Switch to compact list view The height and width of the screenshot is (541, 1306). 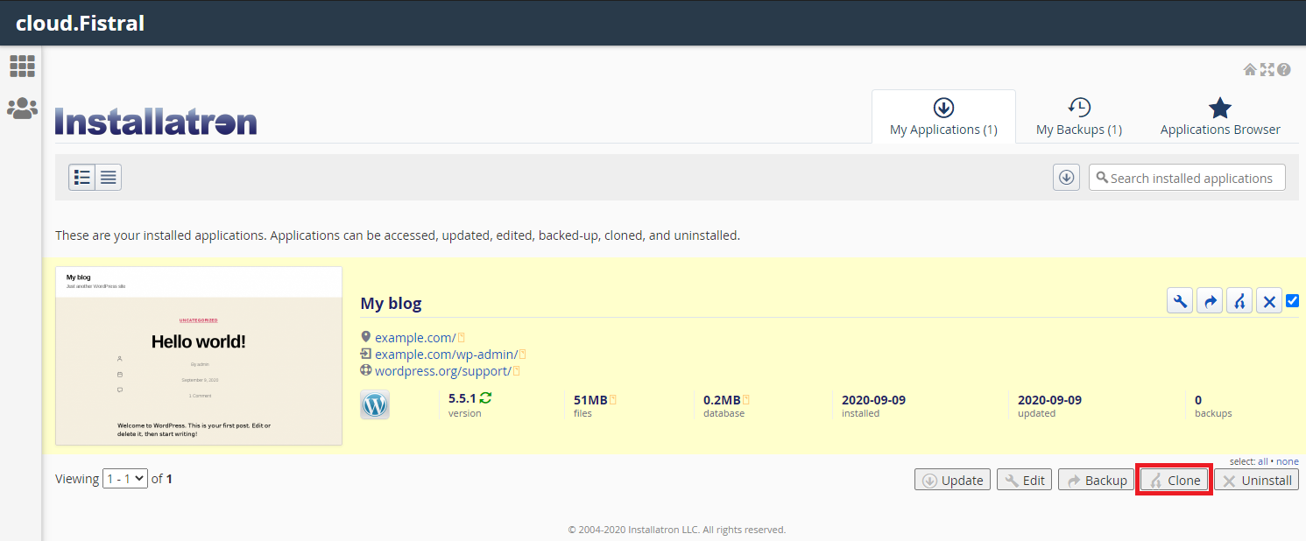[x=109, y=178]
